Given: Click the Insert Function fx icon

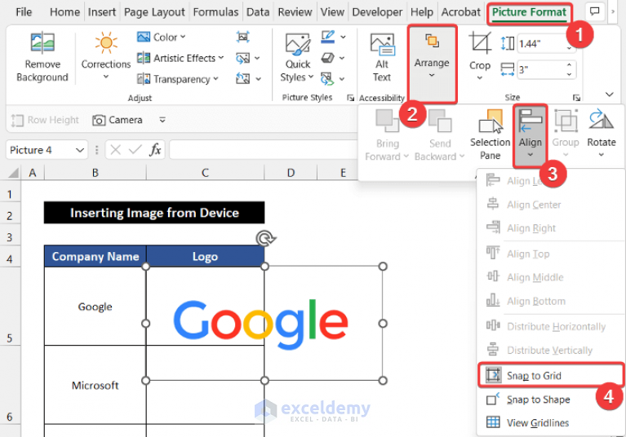Looking at the screenshot, I should pos(155,150).
